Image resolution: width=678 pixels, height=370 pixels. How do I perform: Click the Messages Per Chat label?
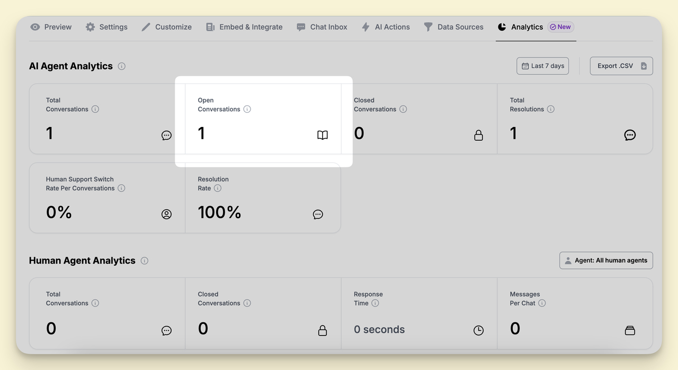click(525, 299)
